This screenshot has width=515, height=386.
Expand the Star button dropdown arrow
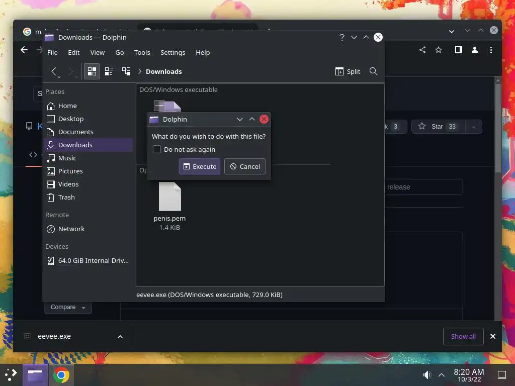pos(474,127)
